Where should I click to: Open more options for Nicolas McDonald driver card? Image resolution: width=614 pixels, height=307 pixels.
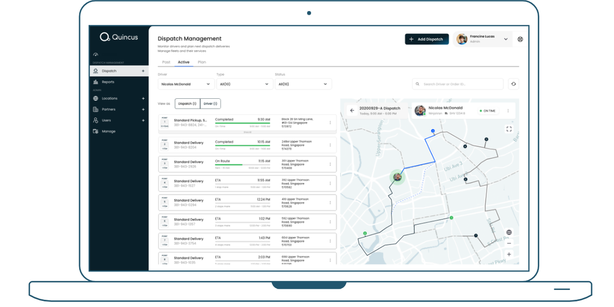tap(508, 111)
